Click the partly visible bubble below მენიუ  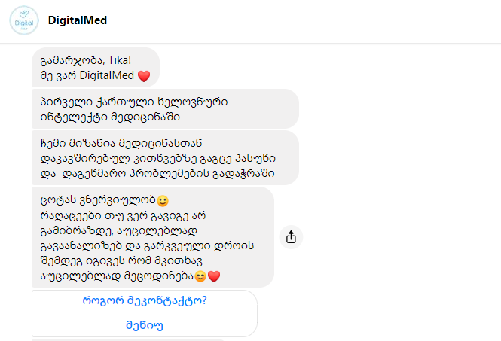click(x=128, y=339)
